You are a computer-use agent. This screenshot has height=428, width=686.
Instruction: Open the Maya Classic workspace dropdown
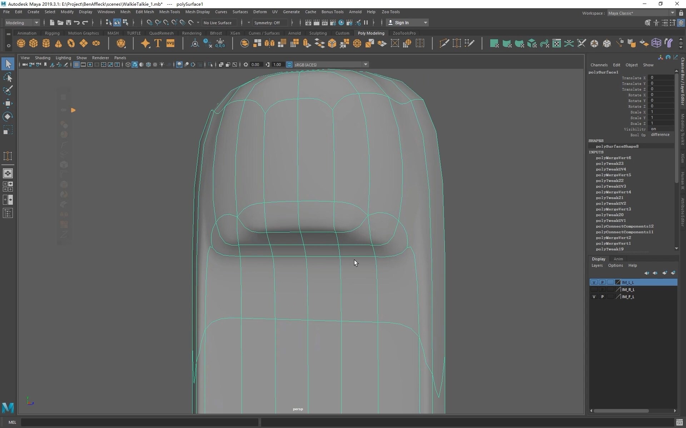[x=673, y=13]
